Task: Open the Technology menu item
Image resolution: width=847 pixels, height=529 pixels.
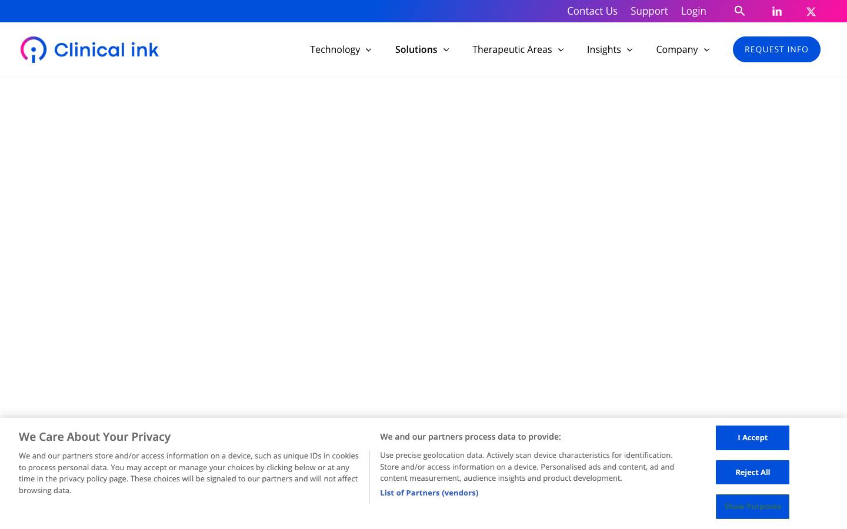Action: pos(335,49)
